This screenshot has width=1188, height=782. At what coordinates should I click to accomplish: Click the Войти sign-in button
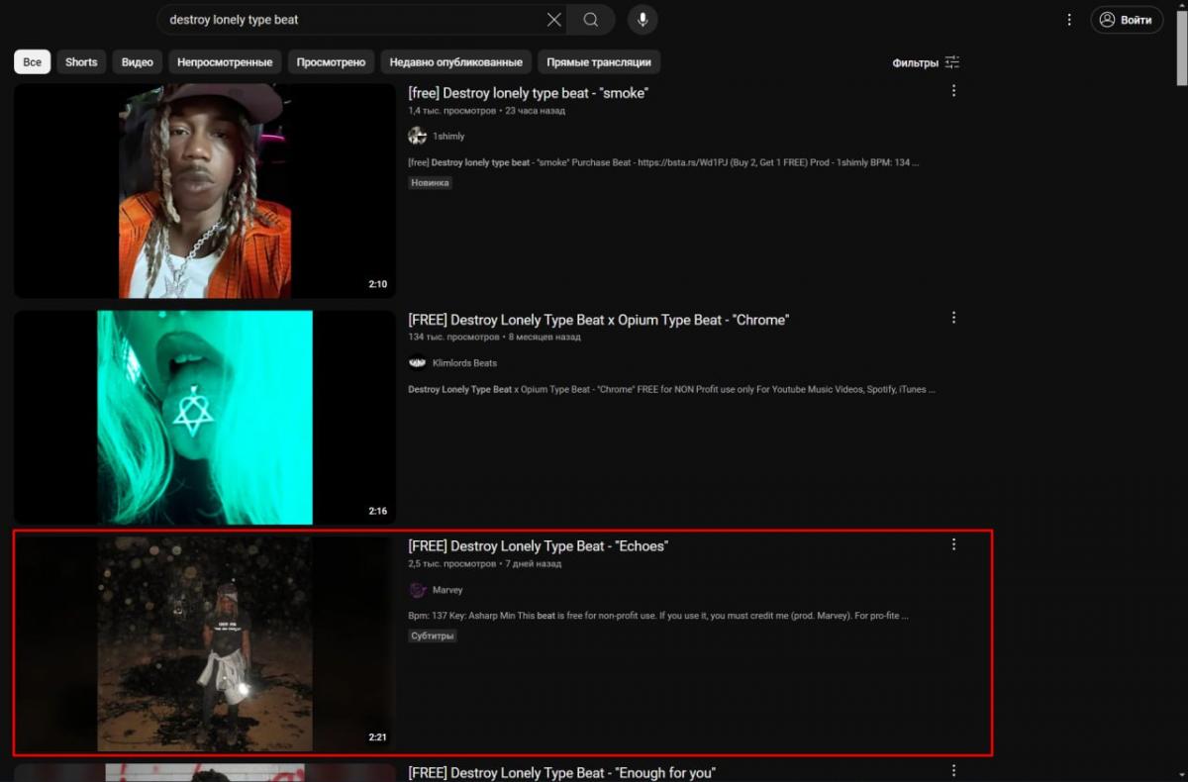pyautogui.click(x=1127, y=20)
